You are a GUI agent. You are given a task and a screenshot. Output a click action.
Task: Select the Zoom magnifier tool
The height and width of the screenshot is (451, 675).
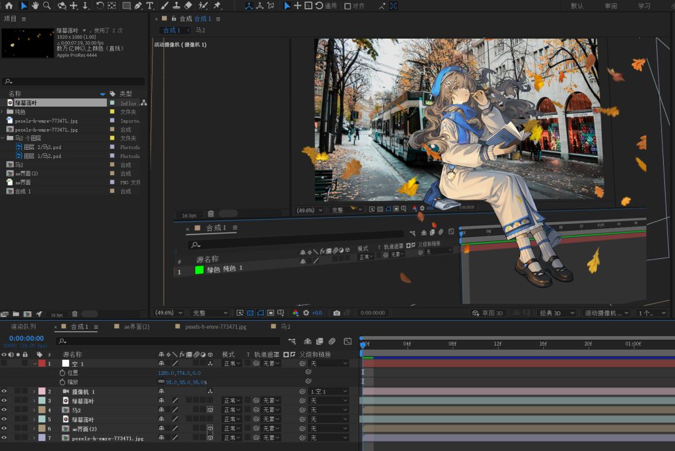click(x=47, y=6)
